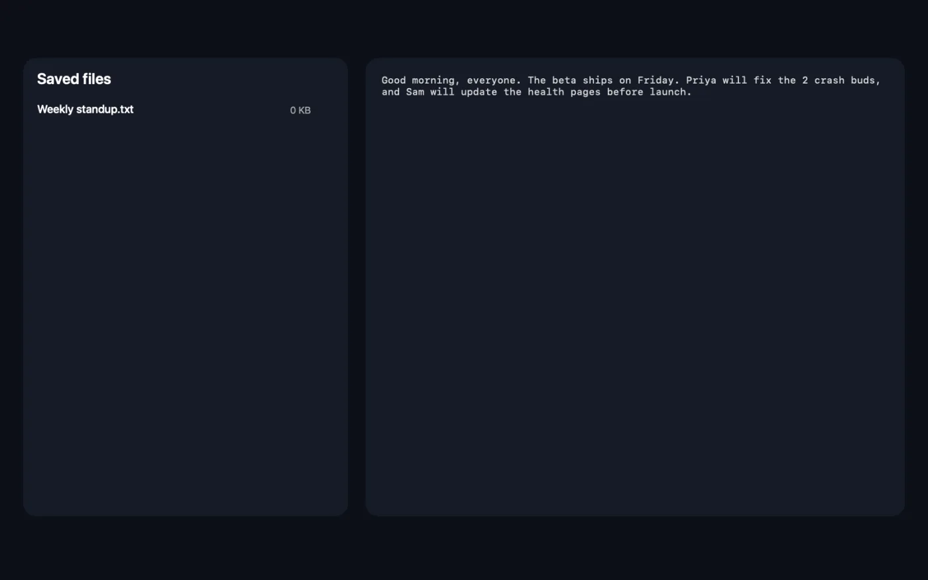The image size is (928, 580).
Task: Click the word "everyone" in the text
Action: click(x=491, y=80)
